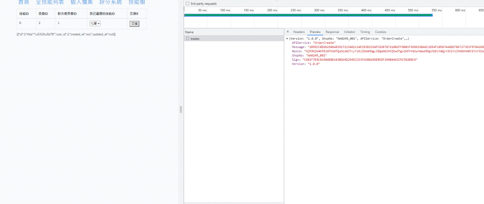Open the skill selection dropdown in table

point(95,24)
